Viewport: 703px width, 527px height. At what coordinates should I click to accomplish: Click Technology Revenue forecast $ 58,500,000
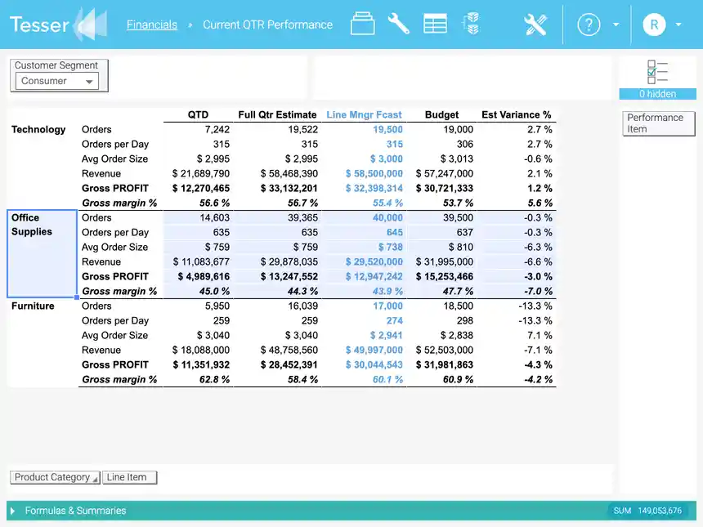[x=374, y=173]
